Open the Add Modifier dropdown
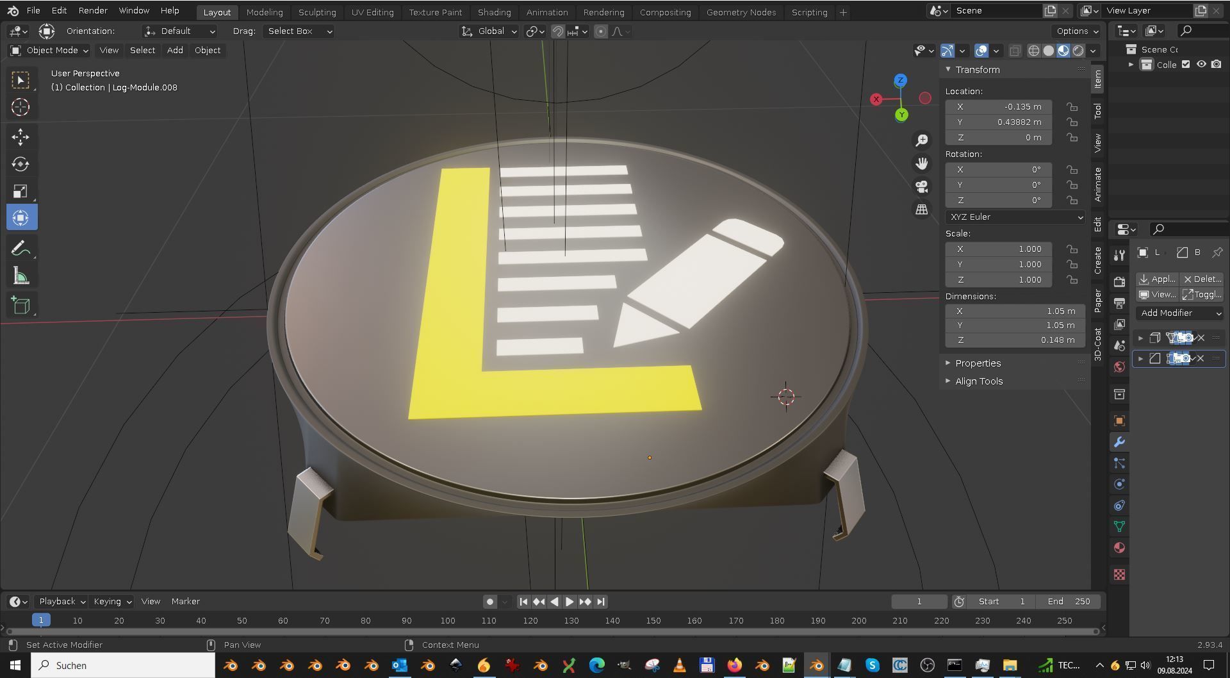The image size is (1230, 678). 1180,313
